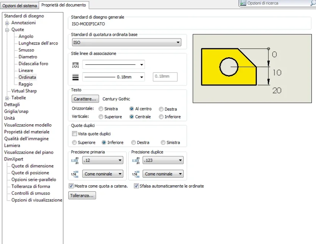
Task: Click the custom thickness 0.18mm field
Action: point(165,77)
